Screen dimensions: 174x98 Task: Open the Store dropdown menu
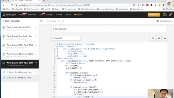click(x=78, y=15)
